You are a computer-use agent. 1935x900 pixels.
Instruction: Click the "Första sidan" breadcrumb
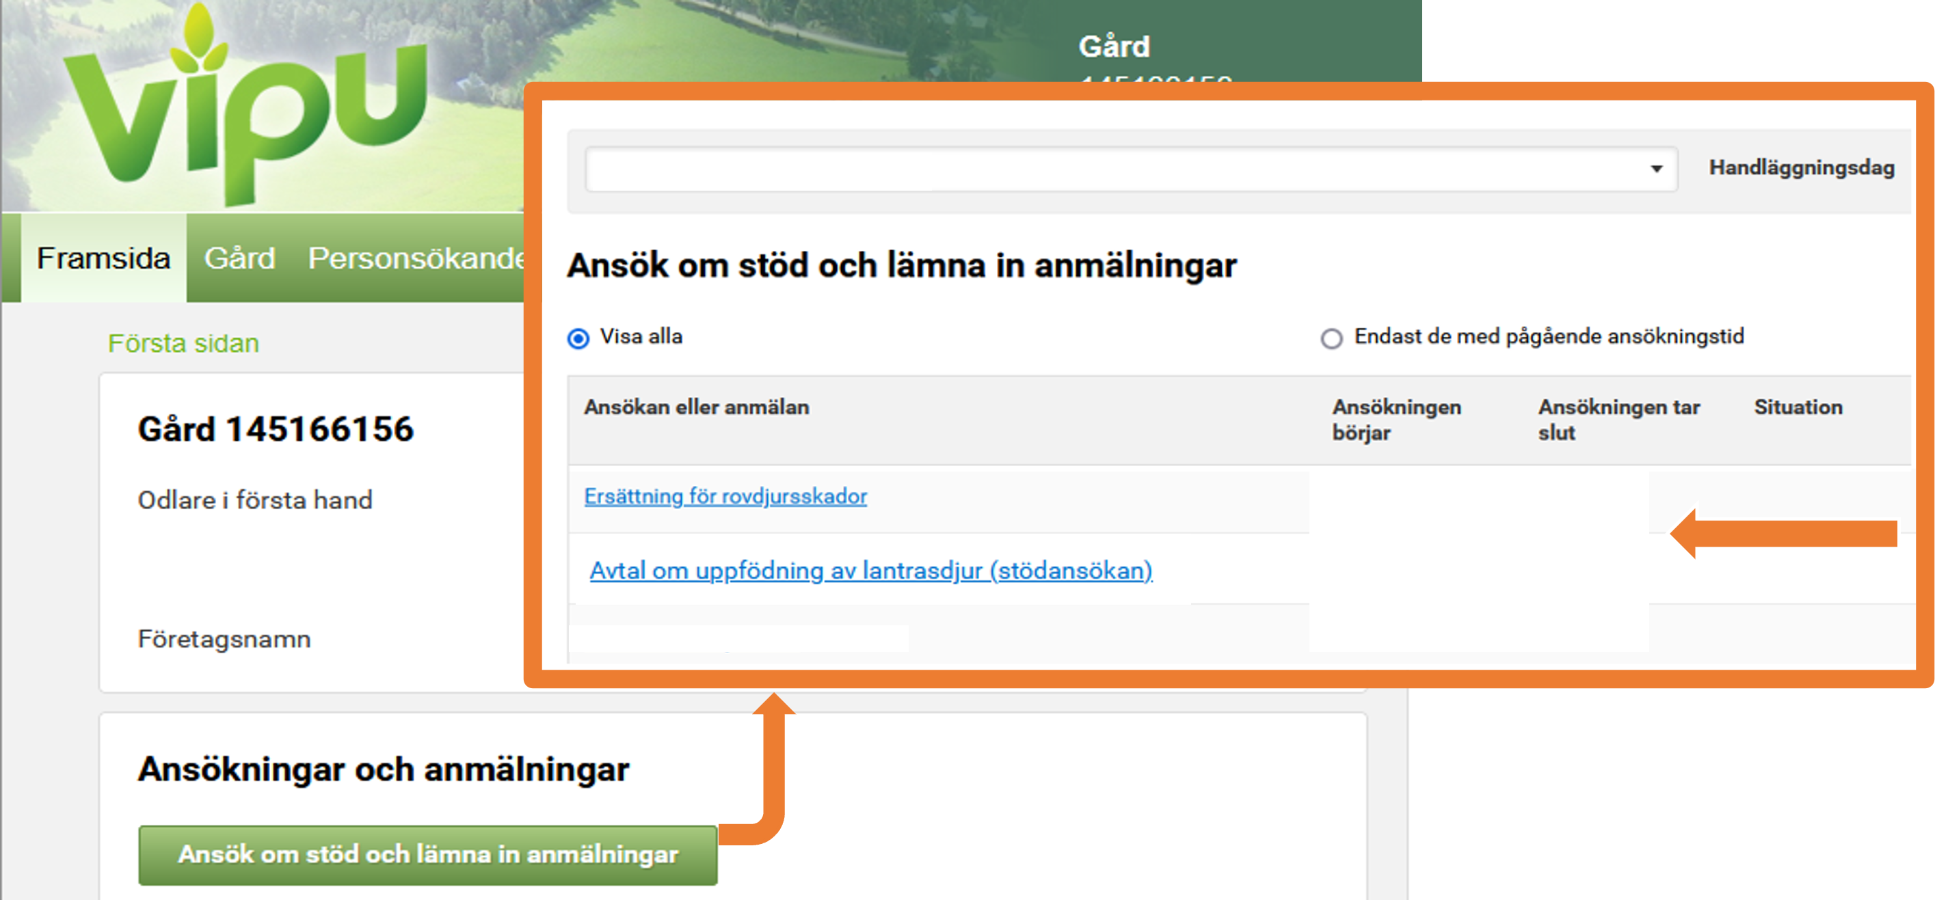(184, 343)
